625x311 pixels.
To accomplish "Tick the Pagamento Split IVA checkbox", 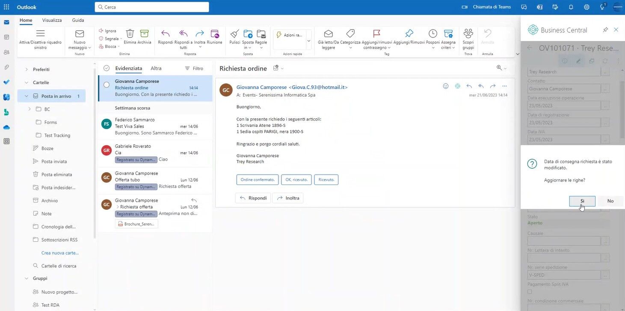I will pyautogui.click(x=530, y=291).
